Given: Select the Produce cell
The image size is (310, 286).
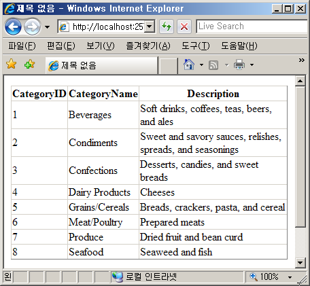Looking at the screenshot, I should coord(103,237).
